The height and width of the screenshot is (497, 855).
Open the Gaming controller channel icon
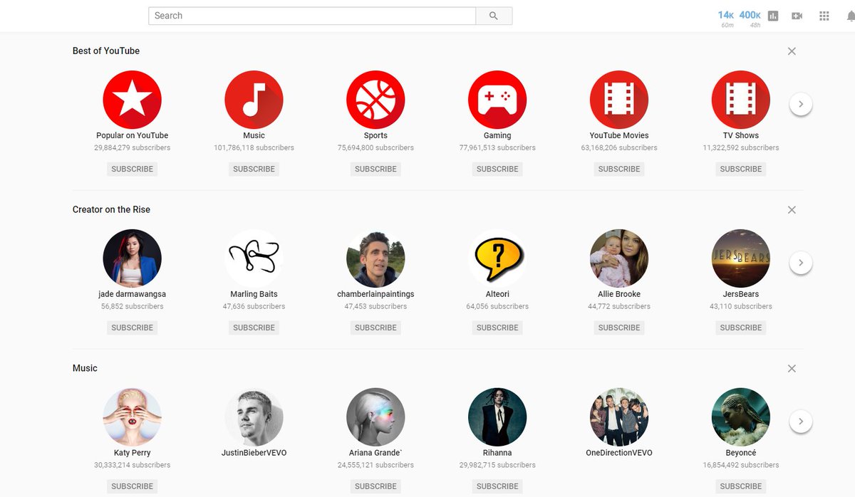click(497, 100)
